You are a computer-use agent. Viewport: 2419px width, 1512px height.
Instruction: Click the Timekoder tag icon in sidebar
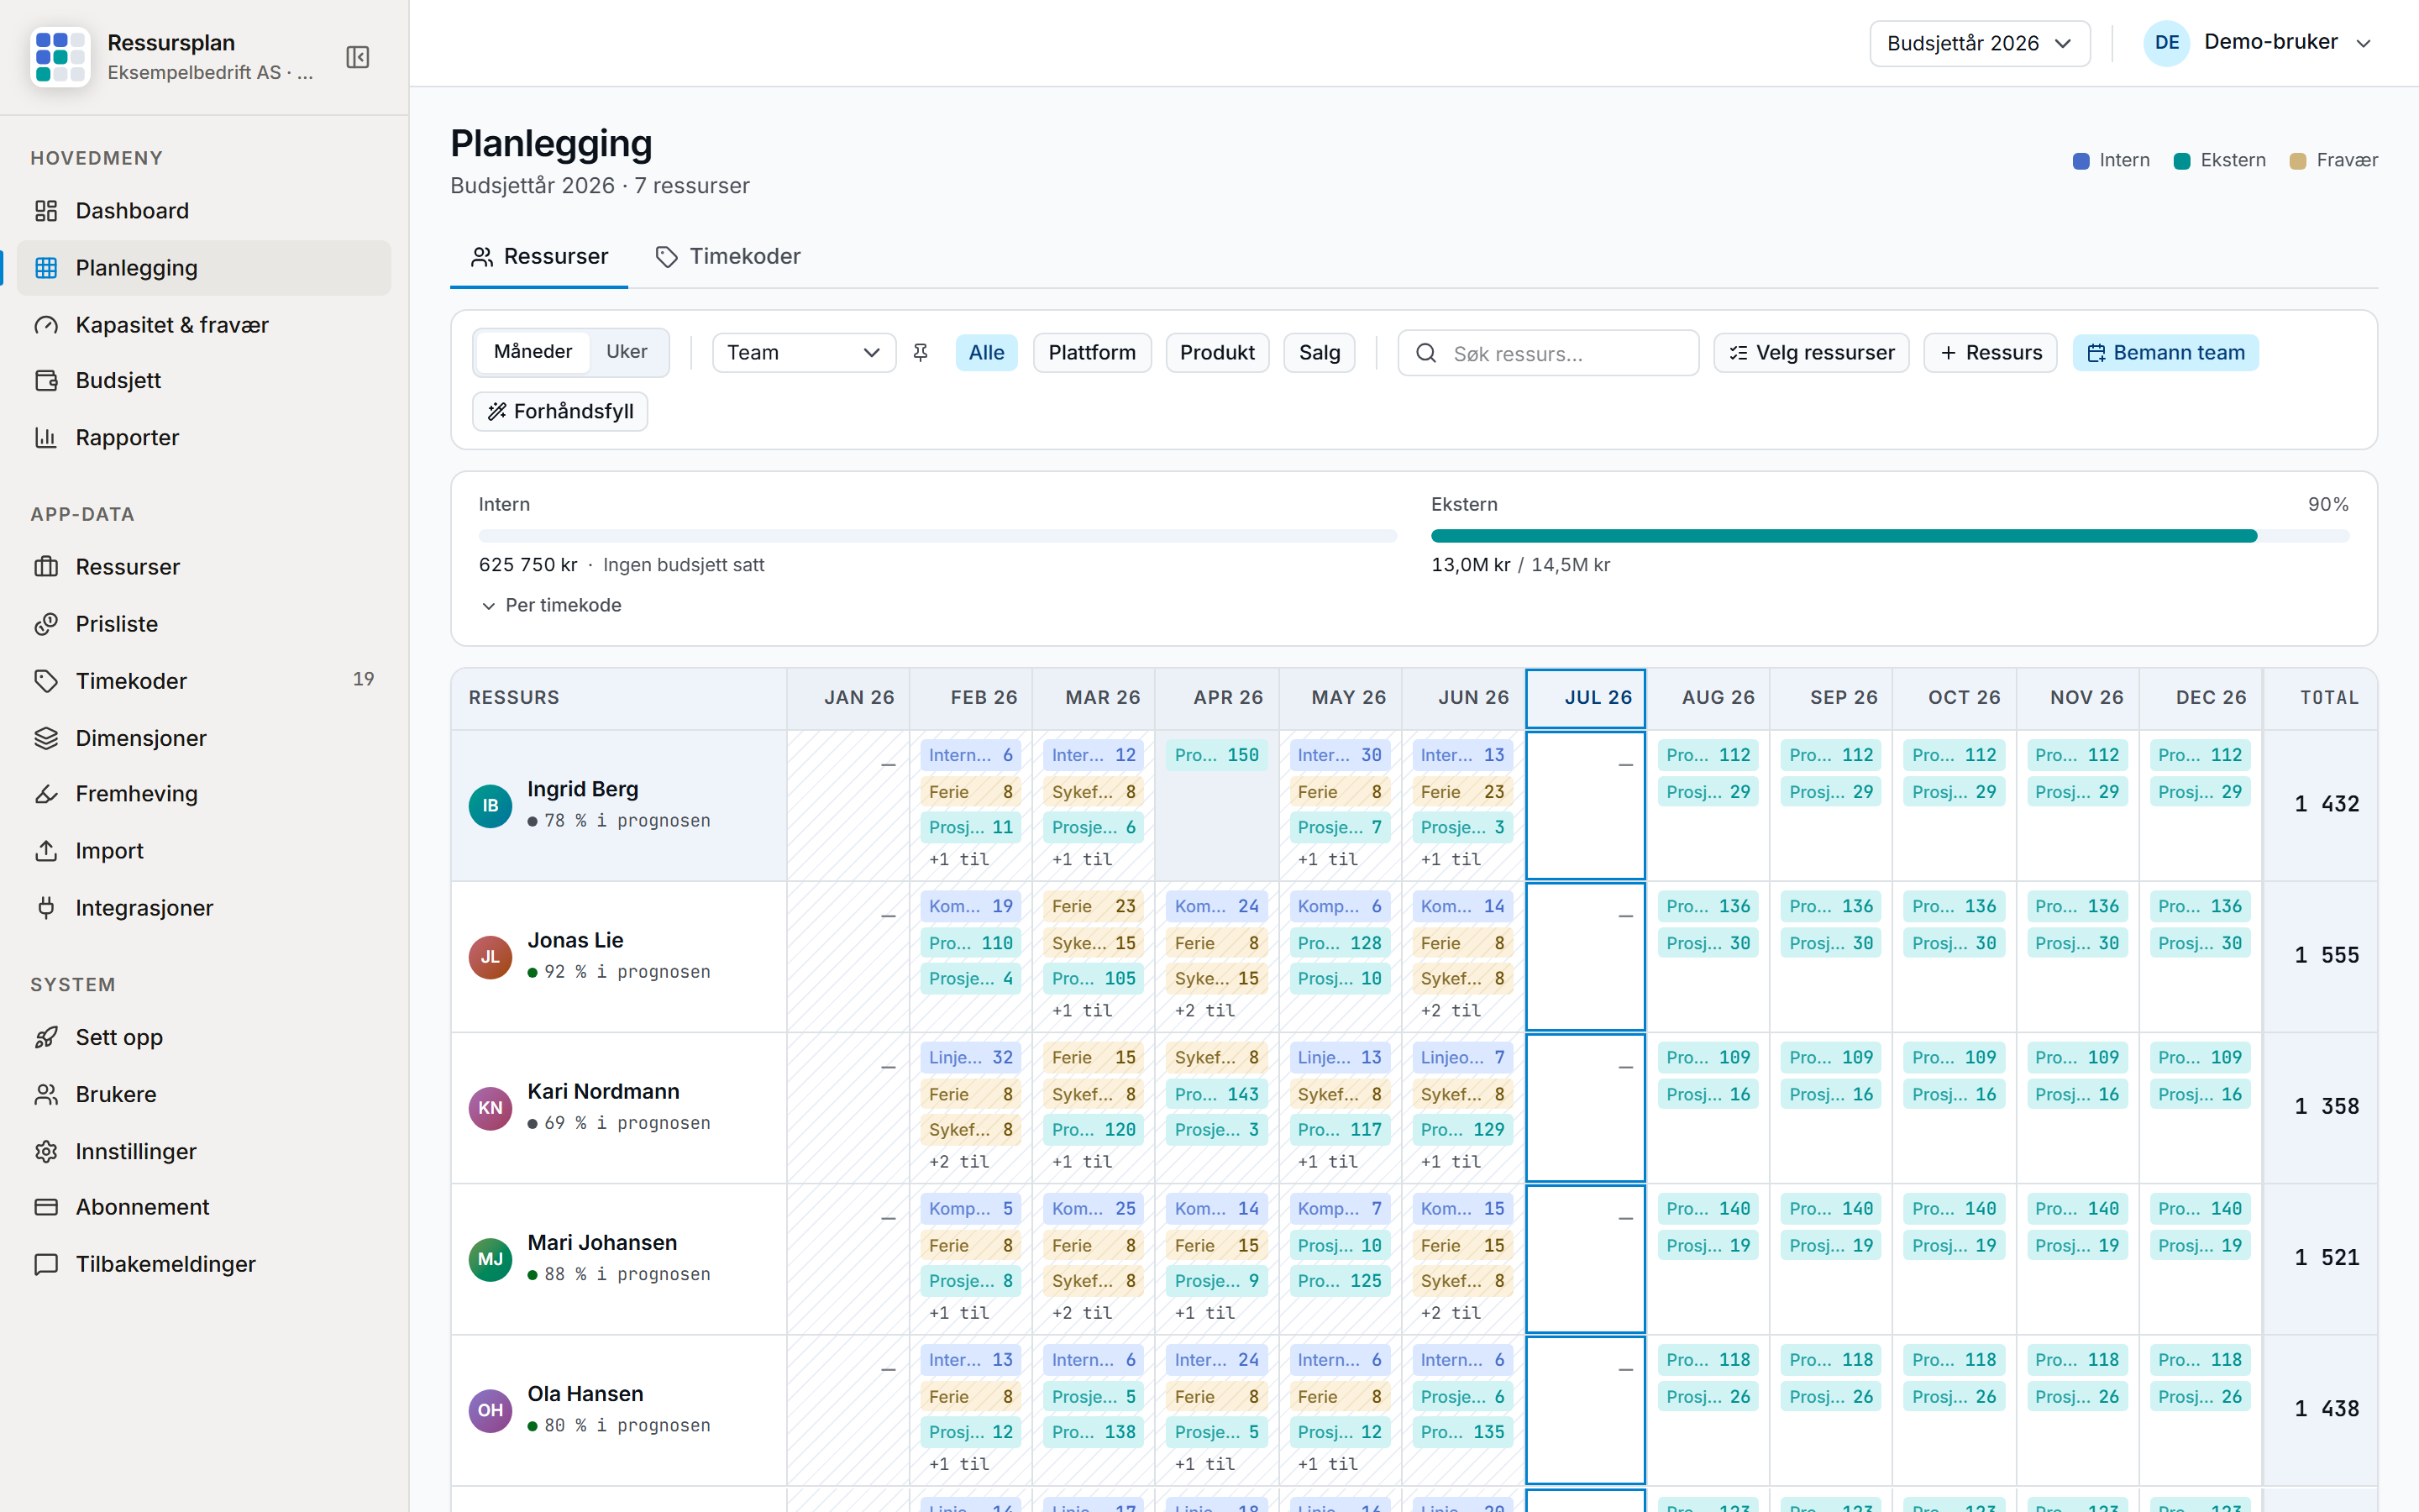[x=46, y=681]
